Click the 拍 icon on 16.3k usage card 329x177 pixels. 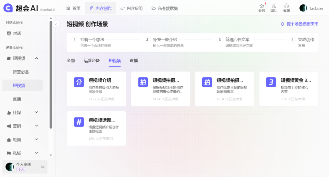click(x=207, y=82)
